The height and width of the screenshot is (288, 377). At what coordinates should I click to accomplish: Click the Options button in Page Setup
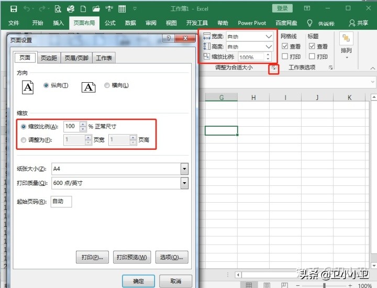tap(172, 257)
